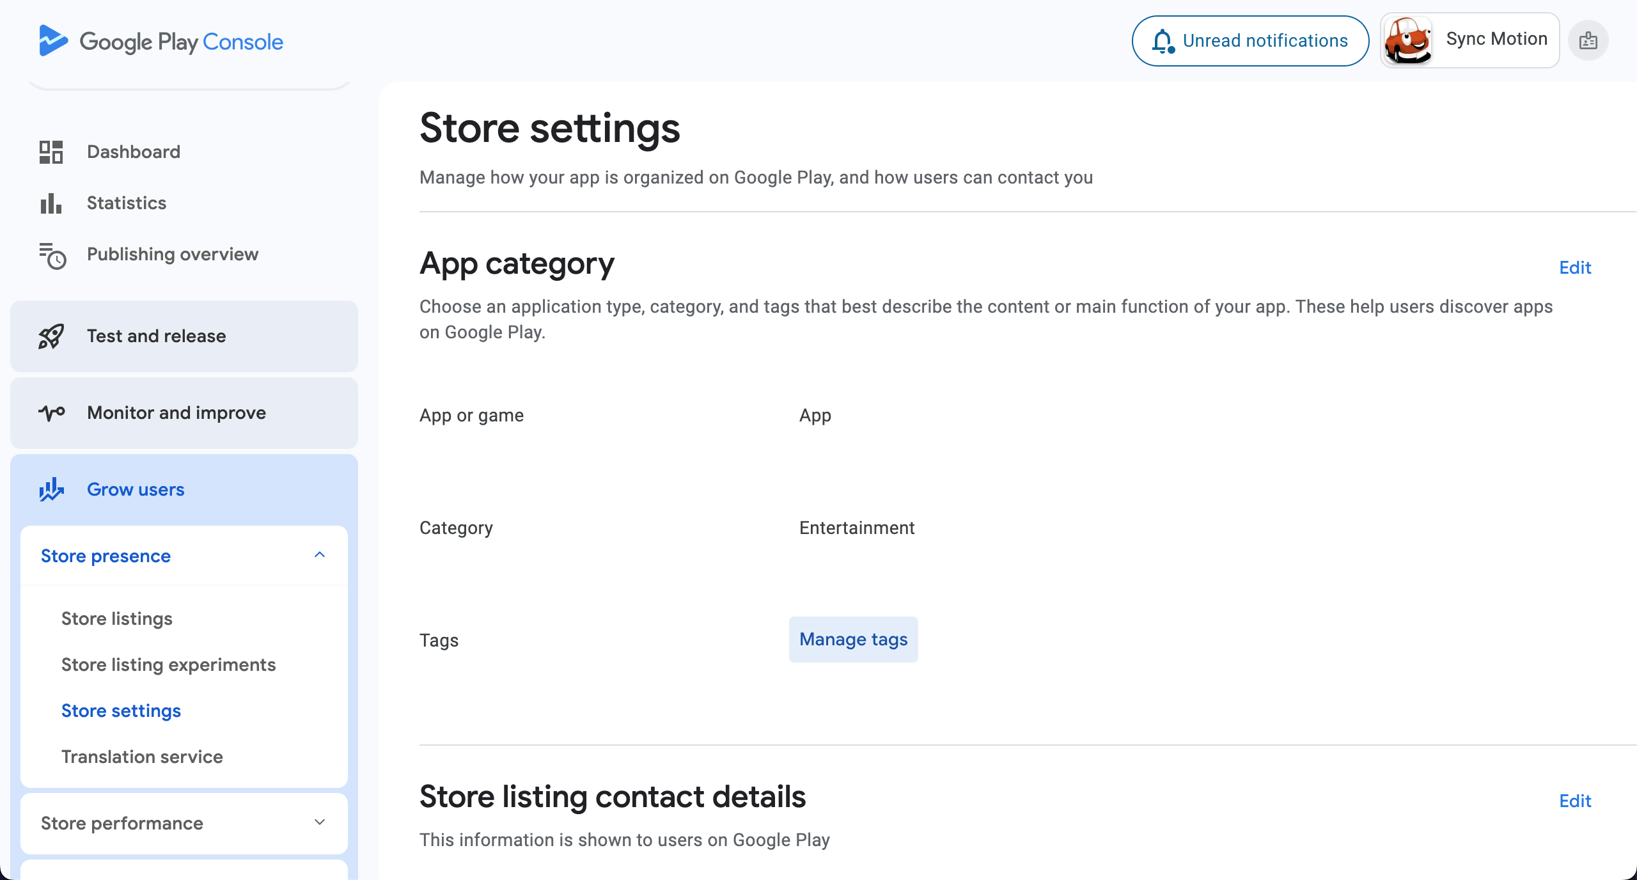The image size is (1637, 880).
Task: Click the App or game label
Action: coord(472,416)
